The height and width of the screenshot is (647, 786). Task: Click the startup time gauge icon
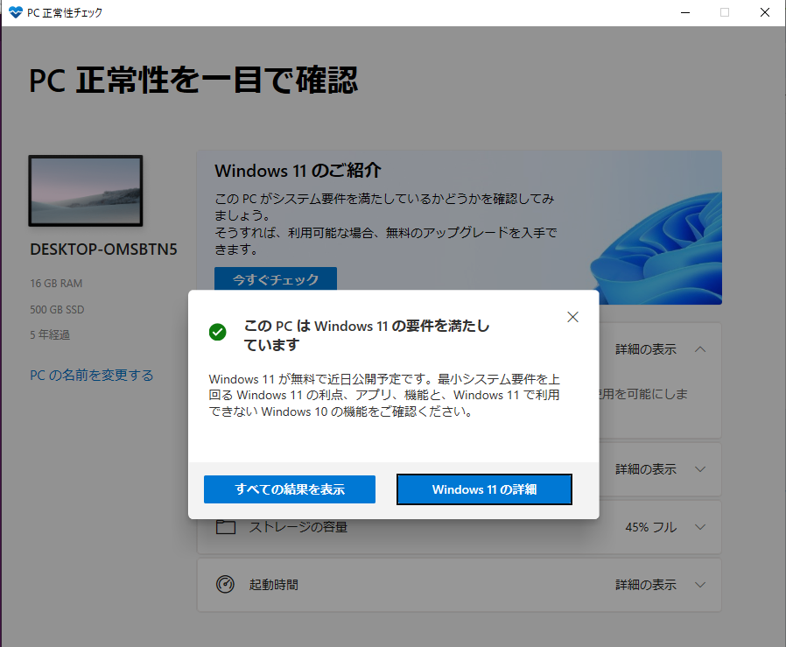(225, 584)
